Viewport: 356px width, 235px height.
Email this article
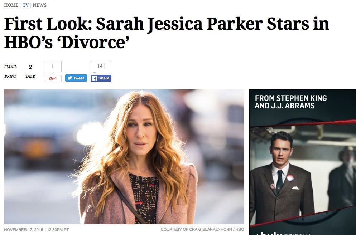click(x=10, y=67)
